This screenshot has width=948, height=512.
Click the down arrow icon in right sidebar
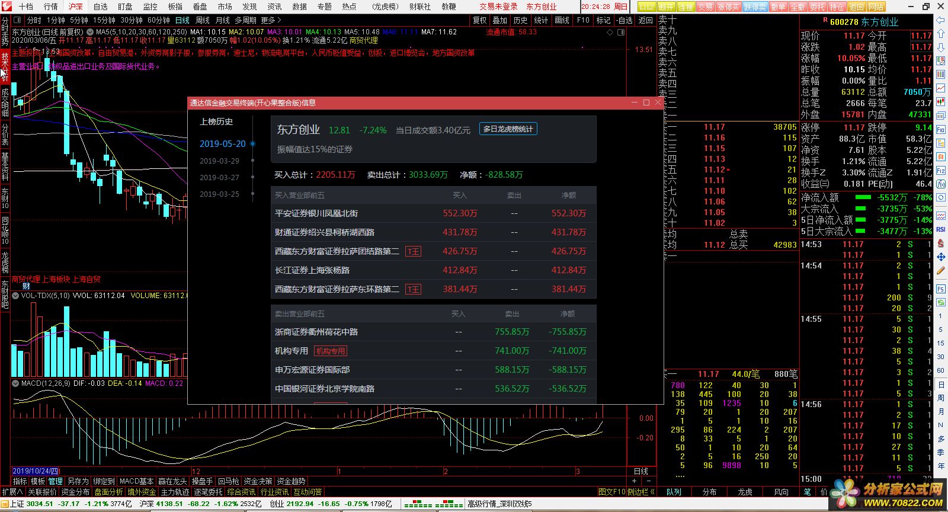click(x=941, y=48)
